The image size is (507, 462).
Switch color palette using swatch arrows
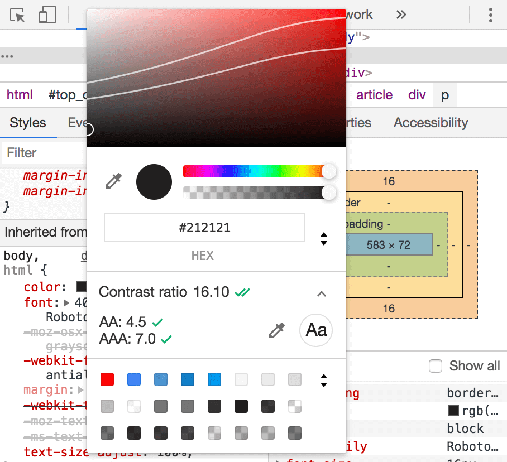click(x=323, y=381)
